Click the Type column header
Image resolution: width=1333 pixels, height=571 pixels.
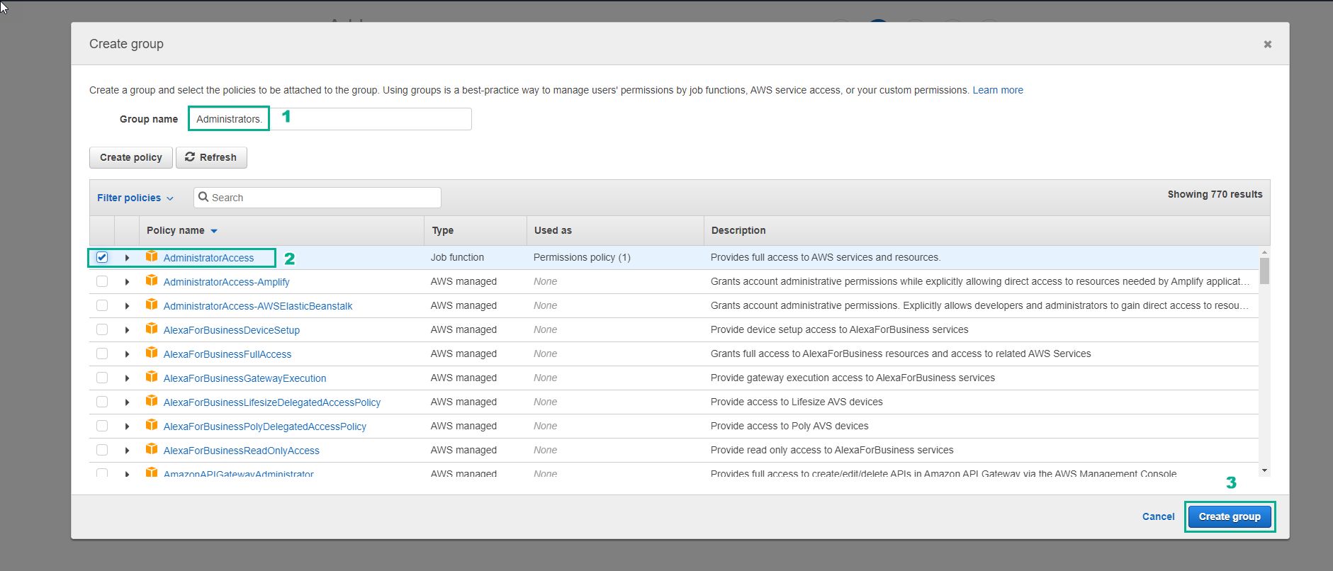443,230
